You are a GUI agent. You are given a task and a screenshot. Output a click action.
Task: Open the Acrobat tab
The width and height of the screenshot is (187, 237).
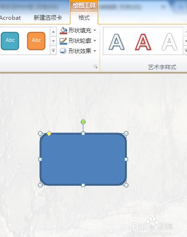(10, 18)
